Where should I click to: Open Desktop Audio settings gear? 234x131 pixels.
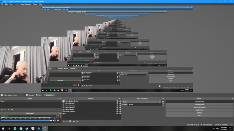pyautogui.click(x=58, y=121)
